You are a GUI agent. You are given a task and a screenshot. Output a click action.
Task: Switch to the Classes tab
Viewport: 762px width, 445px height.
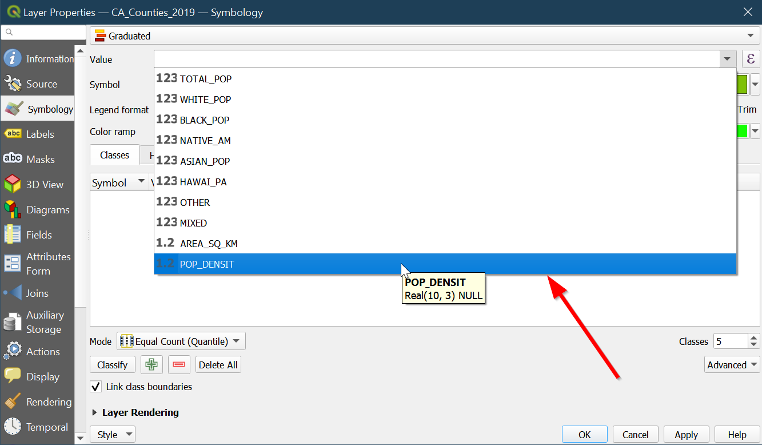tap(114, 155)
